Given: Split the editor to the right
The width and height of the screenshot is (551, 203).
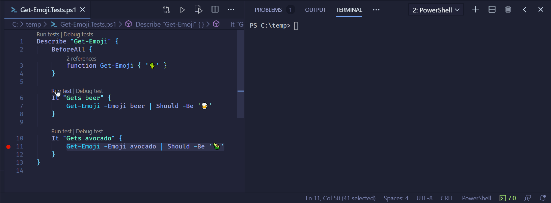Looking at the screenshot, I should click(215, 9).
